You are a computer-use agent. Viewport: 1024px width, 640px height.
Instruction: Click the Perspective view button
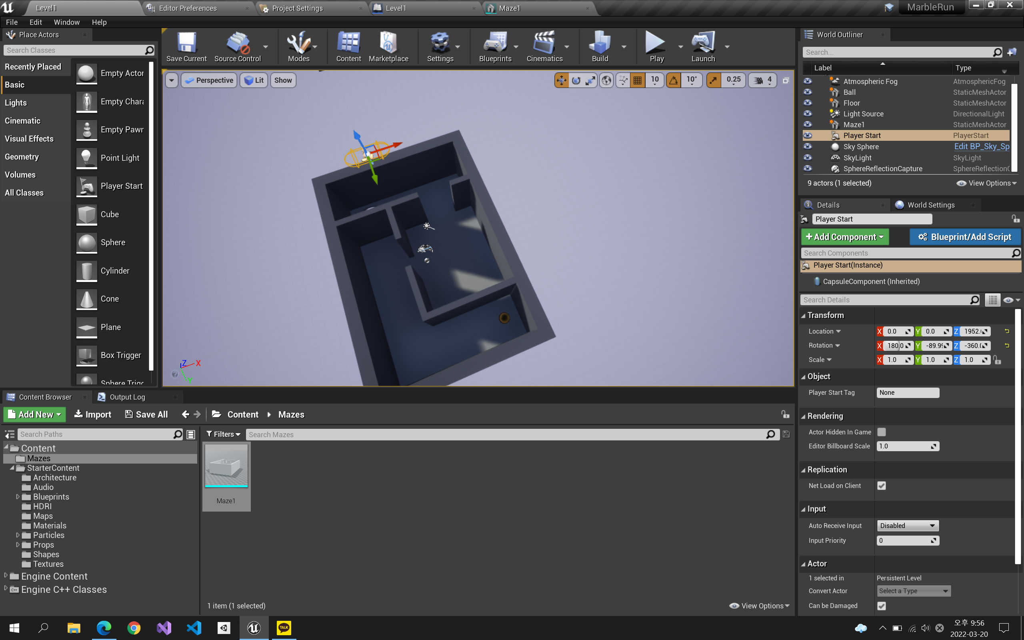(209, 80)
